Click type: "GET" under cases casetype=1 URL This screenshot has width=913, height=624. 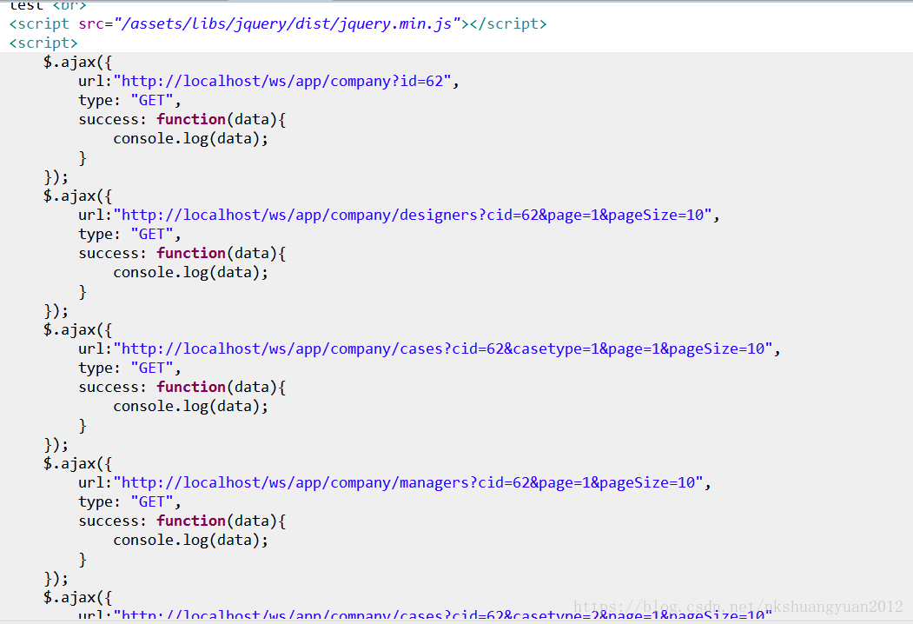tap(129, 368)
